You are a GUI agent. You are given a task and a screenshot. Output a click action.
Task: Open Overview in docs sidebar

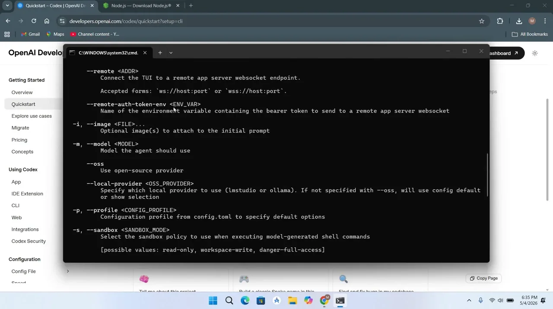click(x=22, y=92)
